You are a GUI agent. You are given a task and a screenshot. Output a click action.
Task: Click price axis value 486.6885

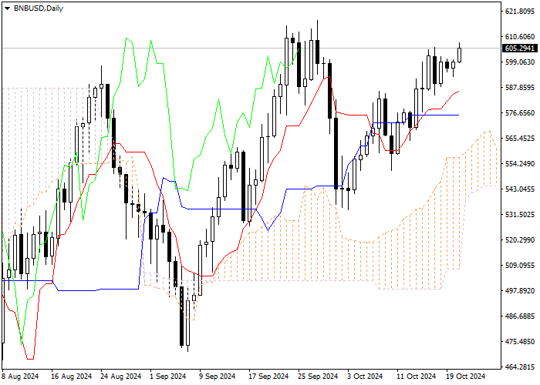pyautogui.click(x=519, y=316)
